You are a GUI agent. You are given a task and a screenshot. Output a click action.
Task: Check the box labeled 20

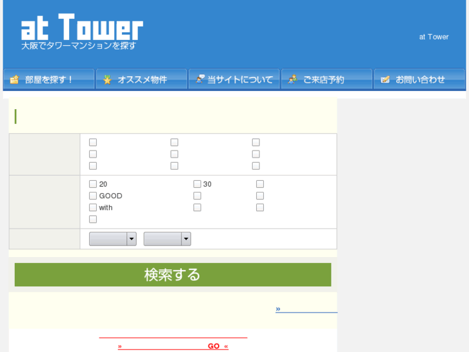(93, 184)
